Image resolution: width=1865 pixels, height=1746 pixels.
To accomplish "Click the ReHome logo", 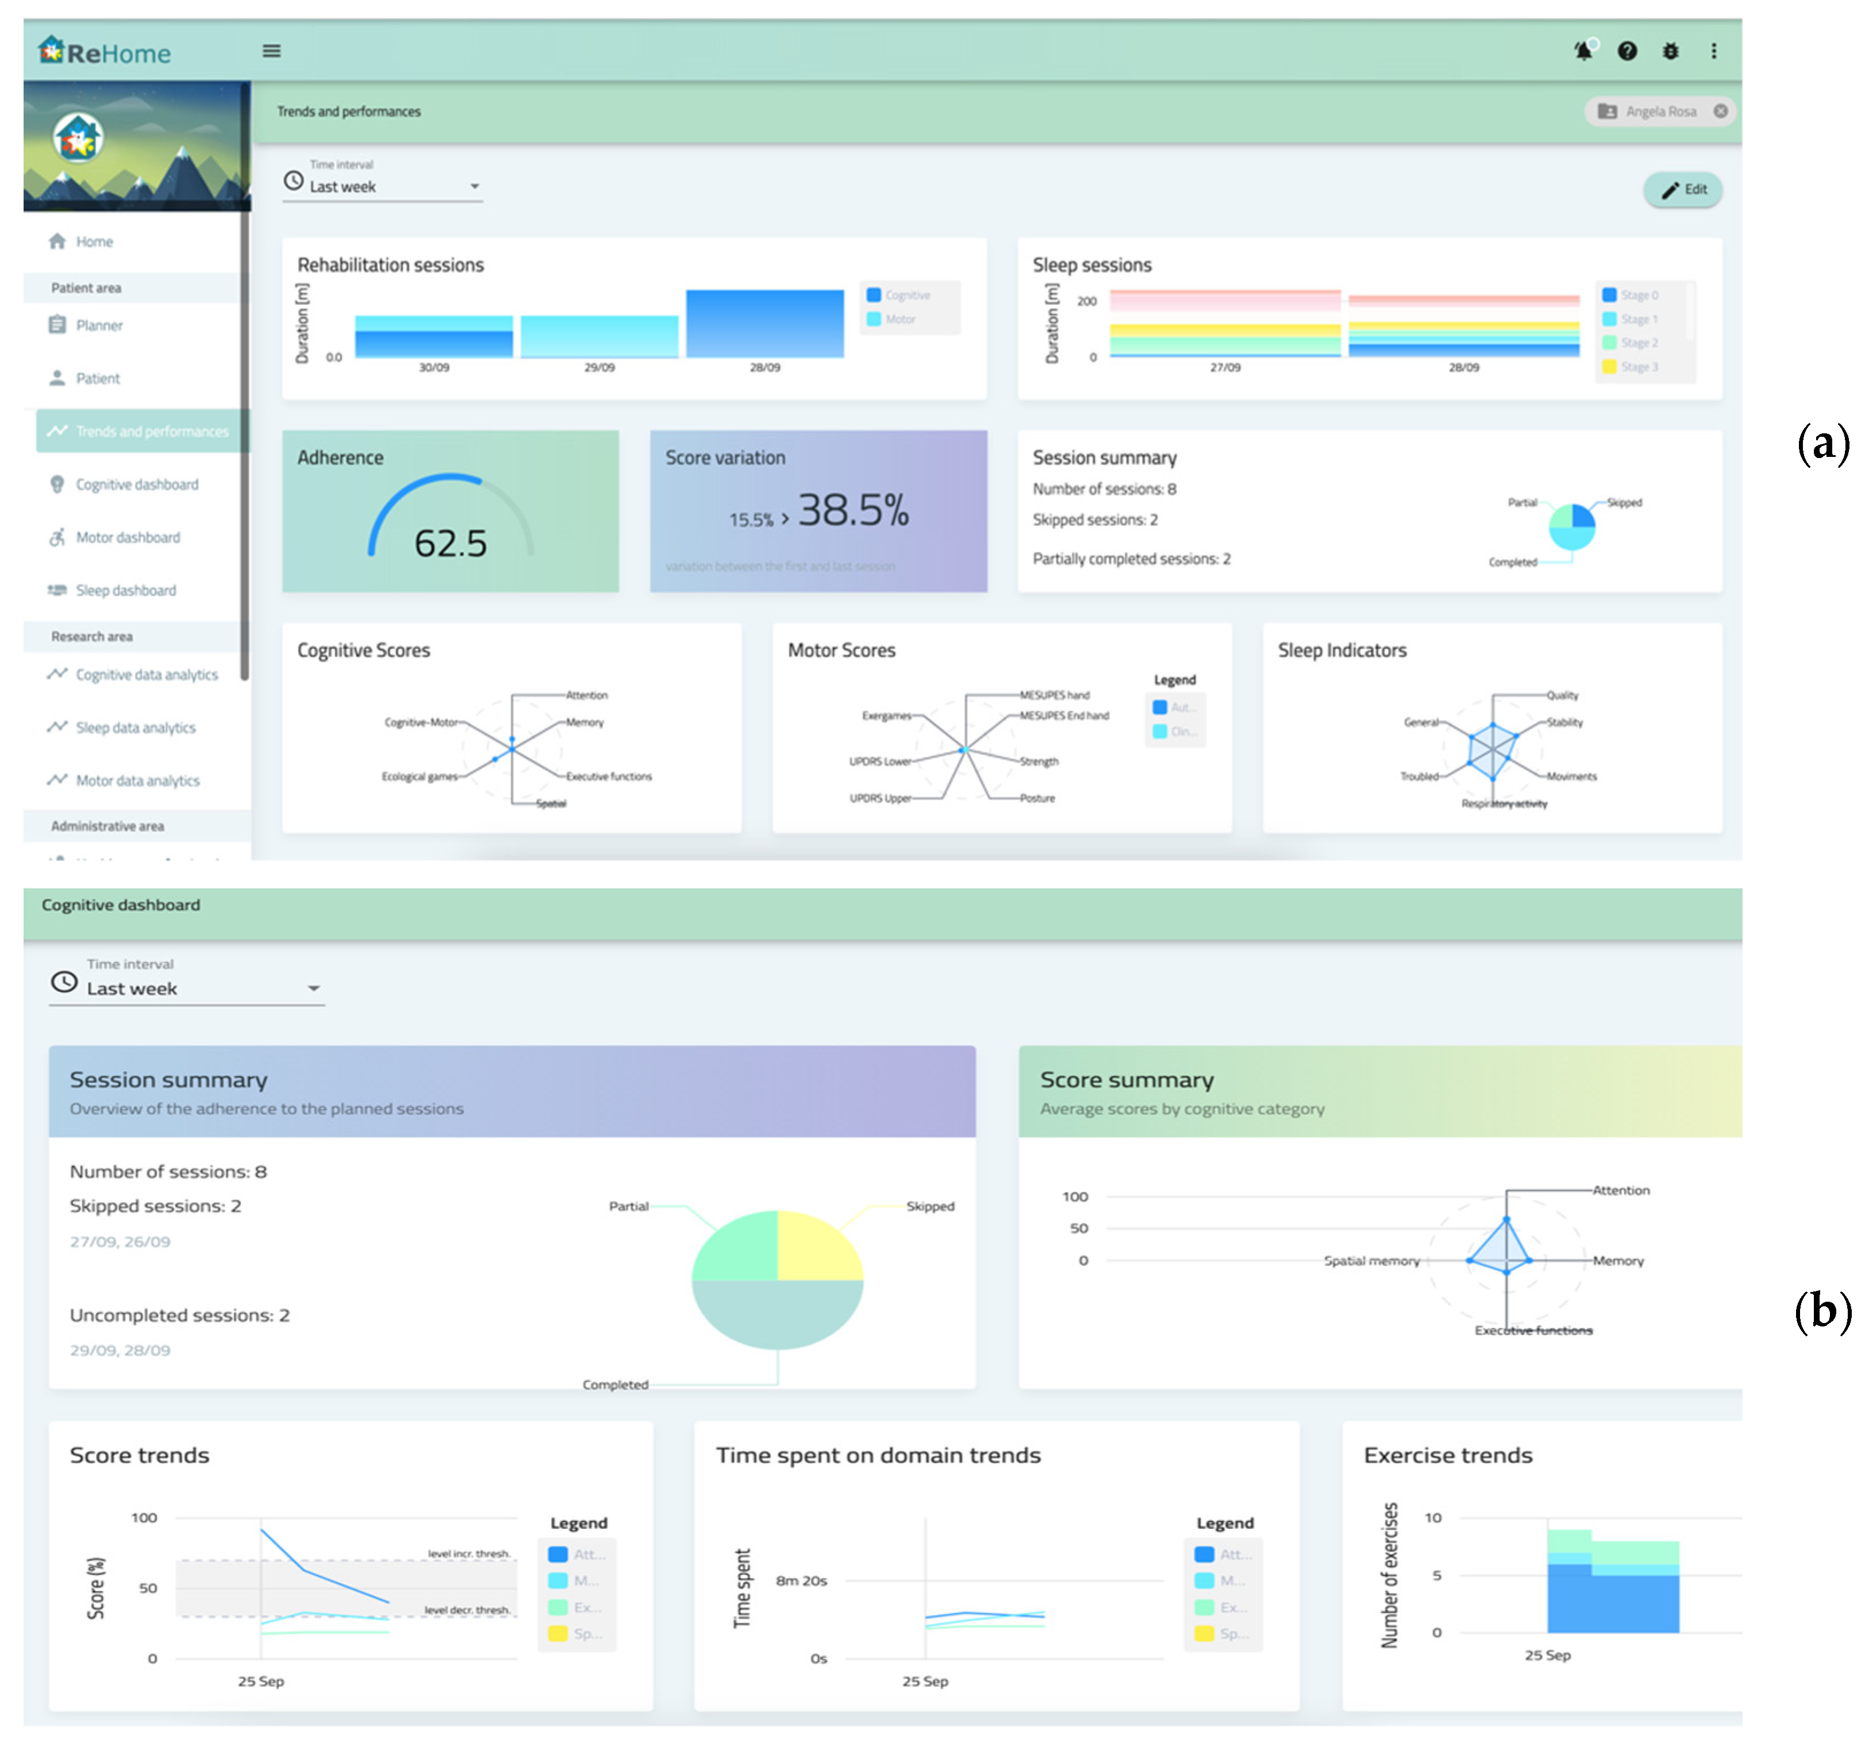I will [x=105, y=52].
